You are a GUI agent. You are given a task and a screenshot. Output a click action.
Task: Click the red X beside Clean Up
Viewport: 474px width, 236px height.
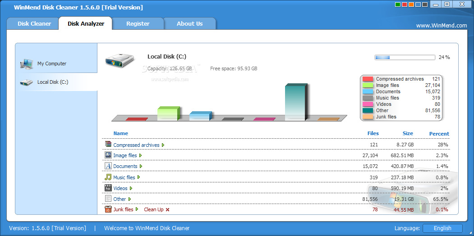167,209
